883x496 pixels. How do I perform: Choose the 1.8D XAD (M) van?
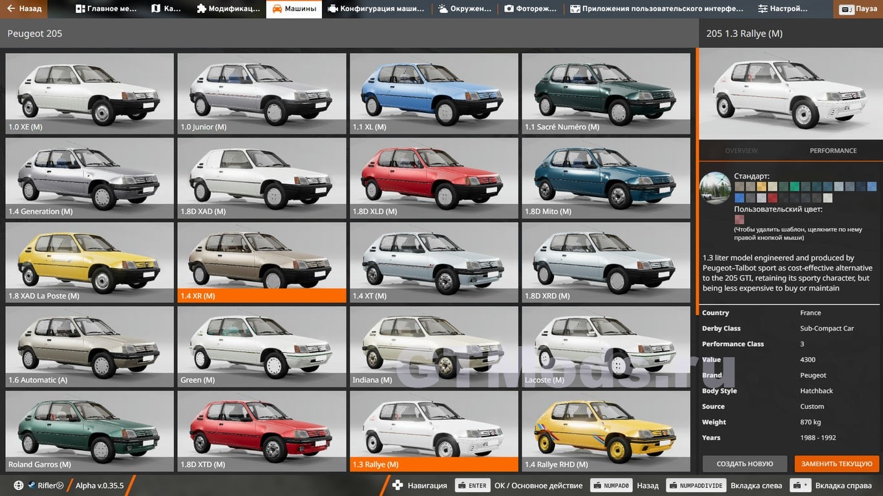(262, 178)
